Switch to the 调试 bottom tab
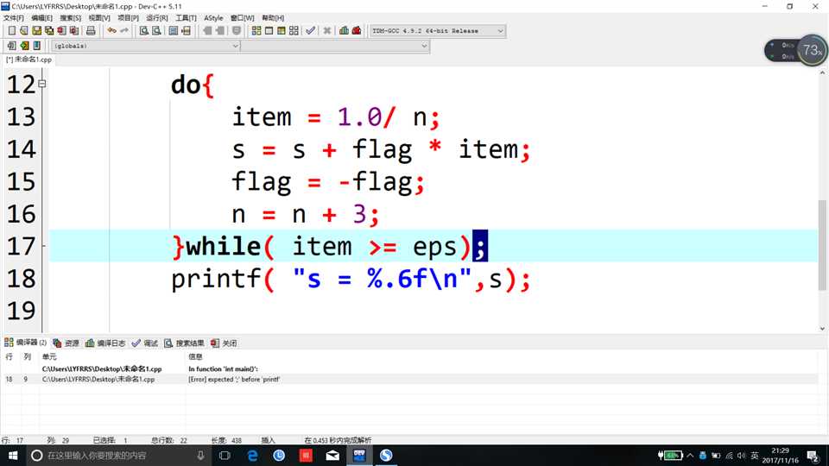The height and width of the screenshot is (466, 829). [145, 343]
